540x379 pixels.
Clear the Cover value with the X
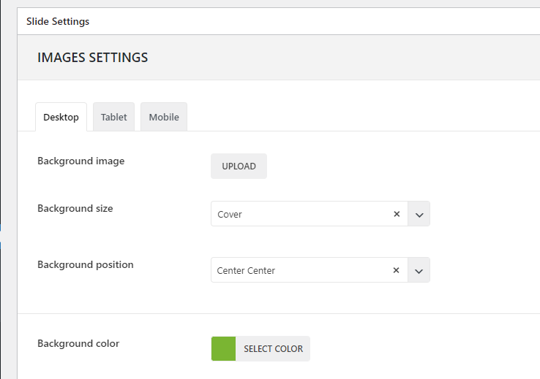pos(397,214)
